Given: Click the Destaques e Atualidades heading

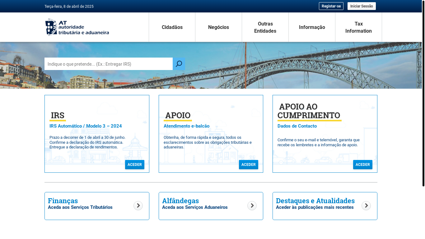Looking at the screenshot, I should tap(315, 201).
